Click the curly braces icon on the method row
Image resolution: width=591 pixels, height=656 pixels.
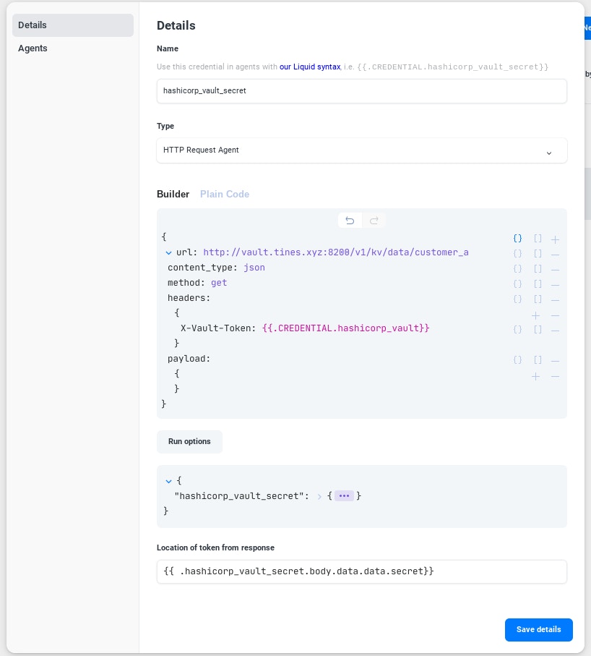point(517,284)
